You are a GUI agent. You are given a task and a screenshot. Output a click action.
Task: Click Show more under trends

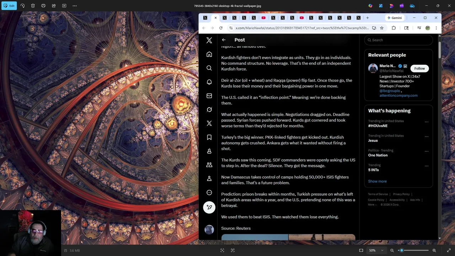click(377, 181)
